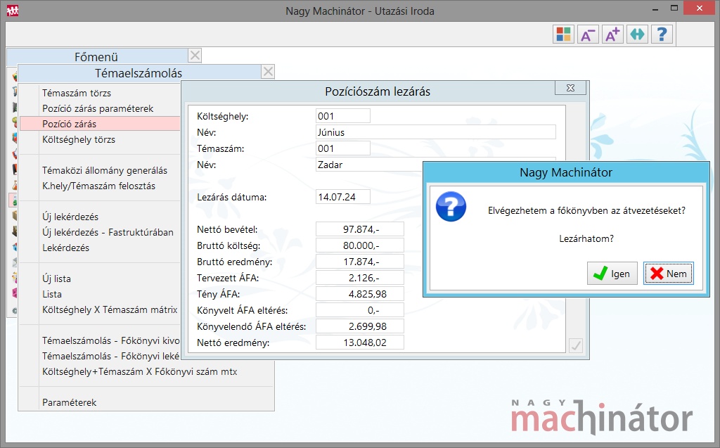The image size is (720, 448).
Task: Close the Főmenü panel
Action: 195,56
